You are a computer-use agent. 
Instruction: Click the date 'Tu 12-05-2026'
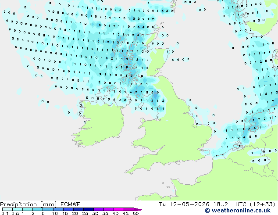click(x=184, y=204)
